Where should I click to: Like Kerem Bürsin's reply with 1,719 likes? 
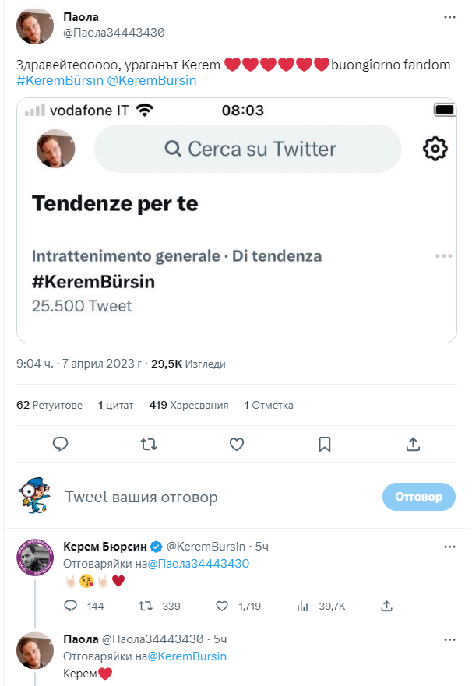[222, 606]
